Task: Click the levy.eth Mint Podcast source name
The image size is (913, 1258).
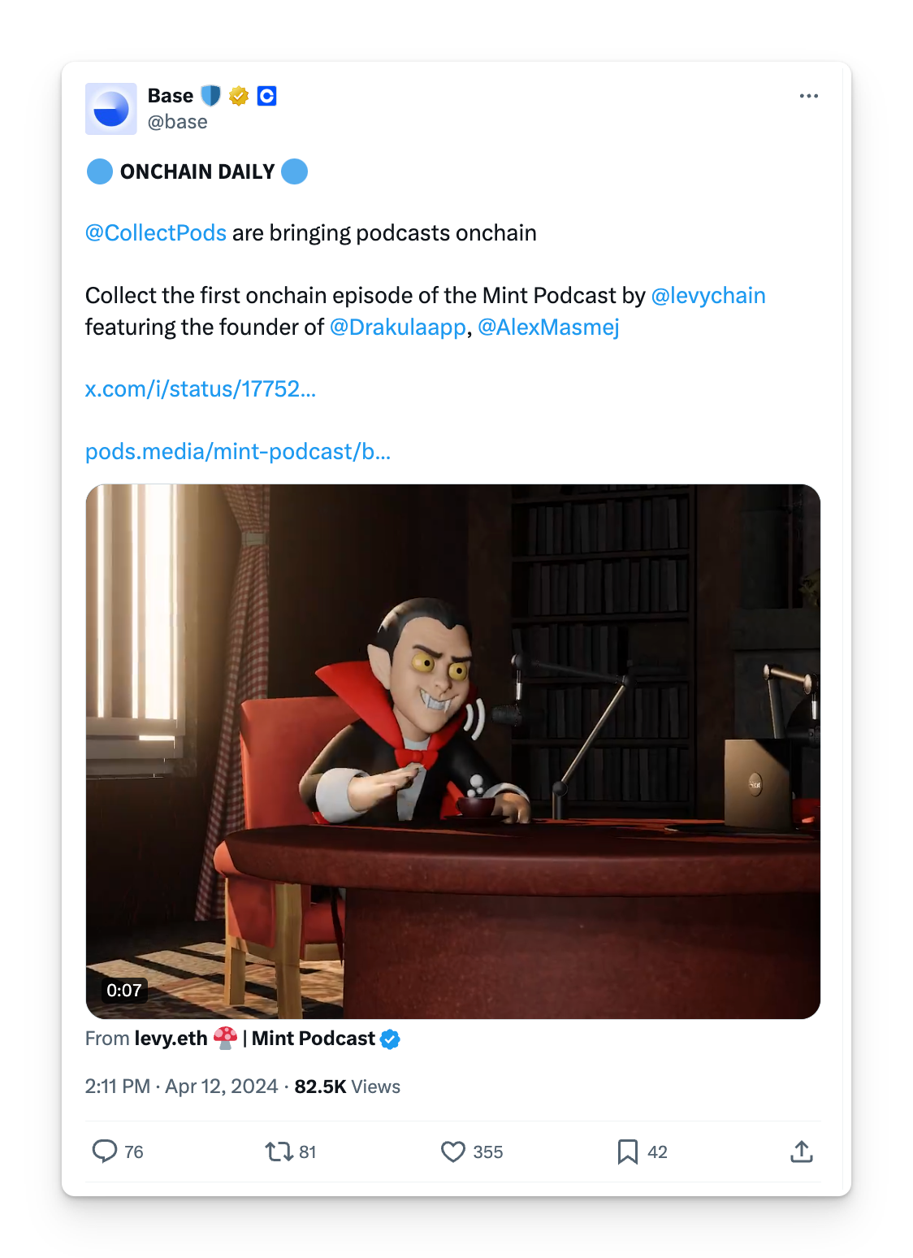Action: [255, 1039]
